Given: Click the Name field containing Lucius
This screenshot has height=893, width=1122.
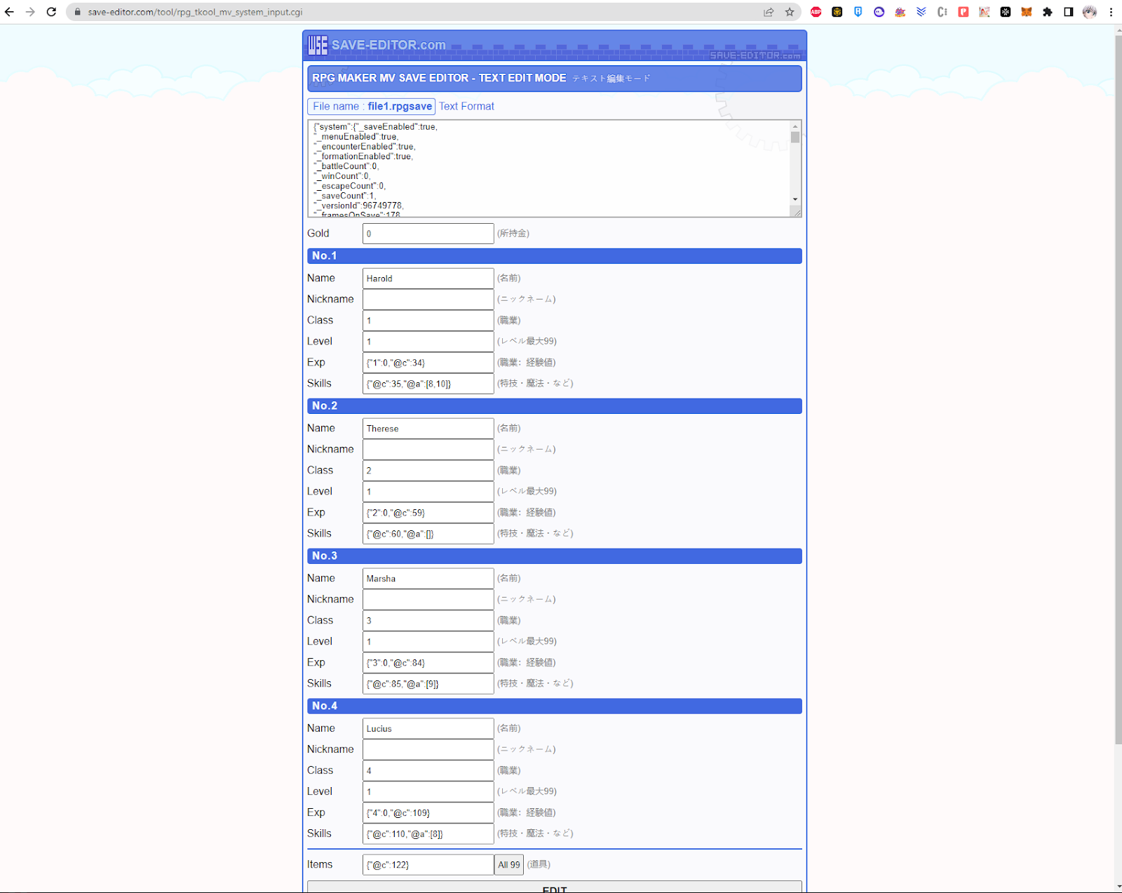Looking at the screenshot, I should click(428, 729).
